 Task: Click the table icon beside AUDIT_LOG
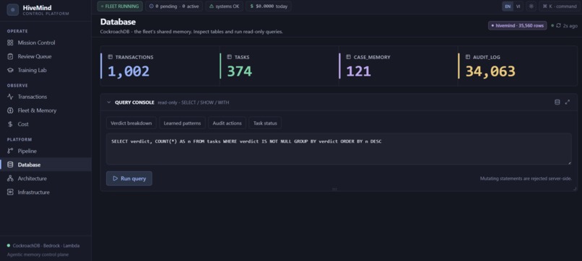click(x=468, y=57)
